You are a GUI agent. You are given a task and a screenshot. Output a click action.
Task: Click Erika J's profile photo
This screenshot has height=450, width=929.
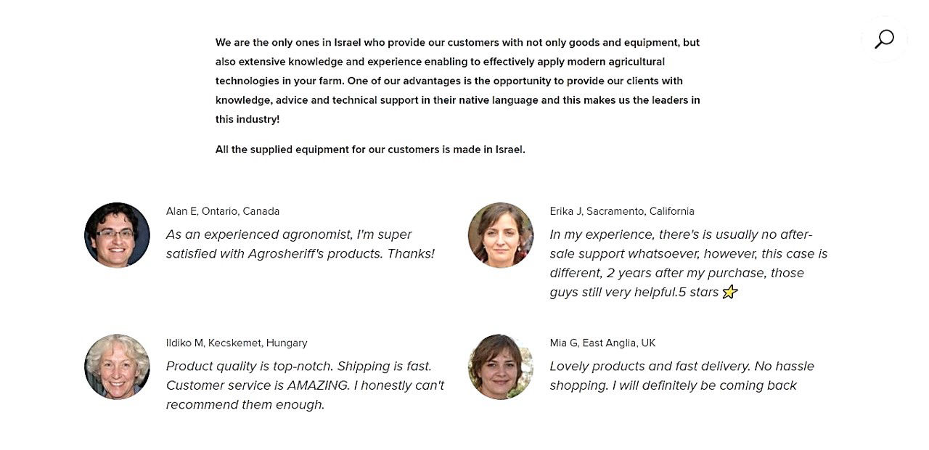[500, 234]
